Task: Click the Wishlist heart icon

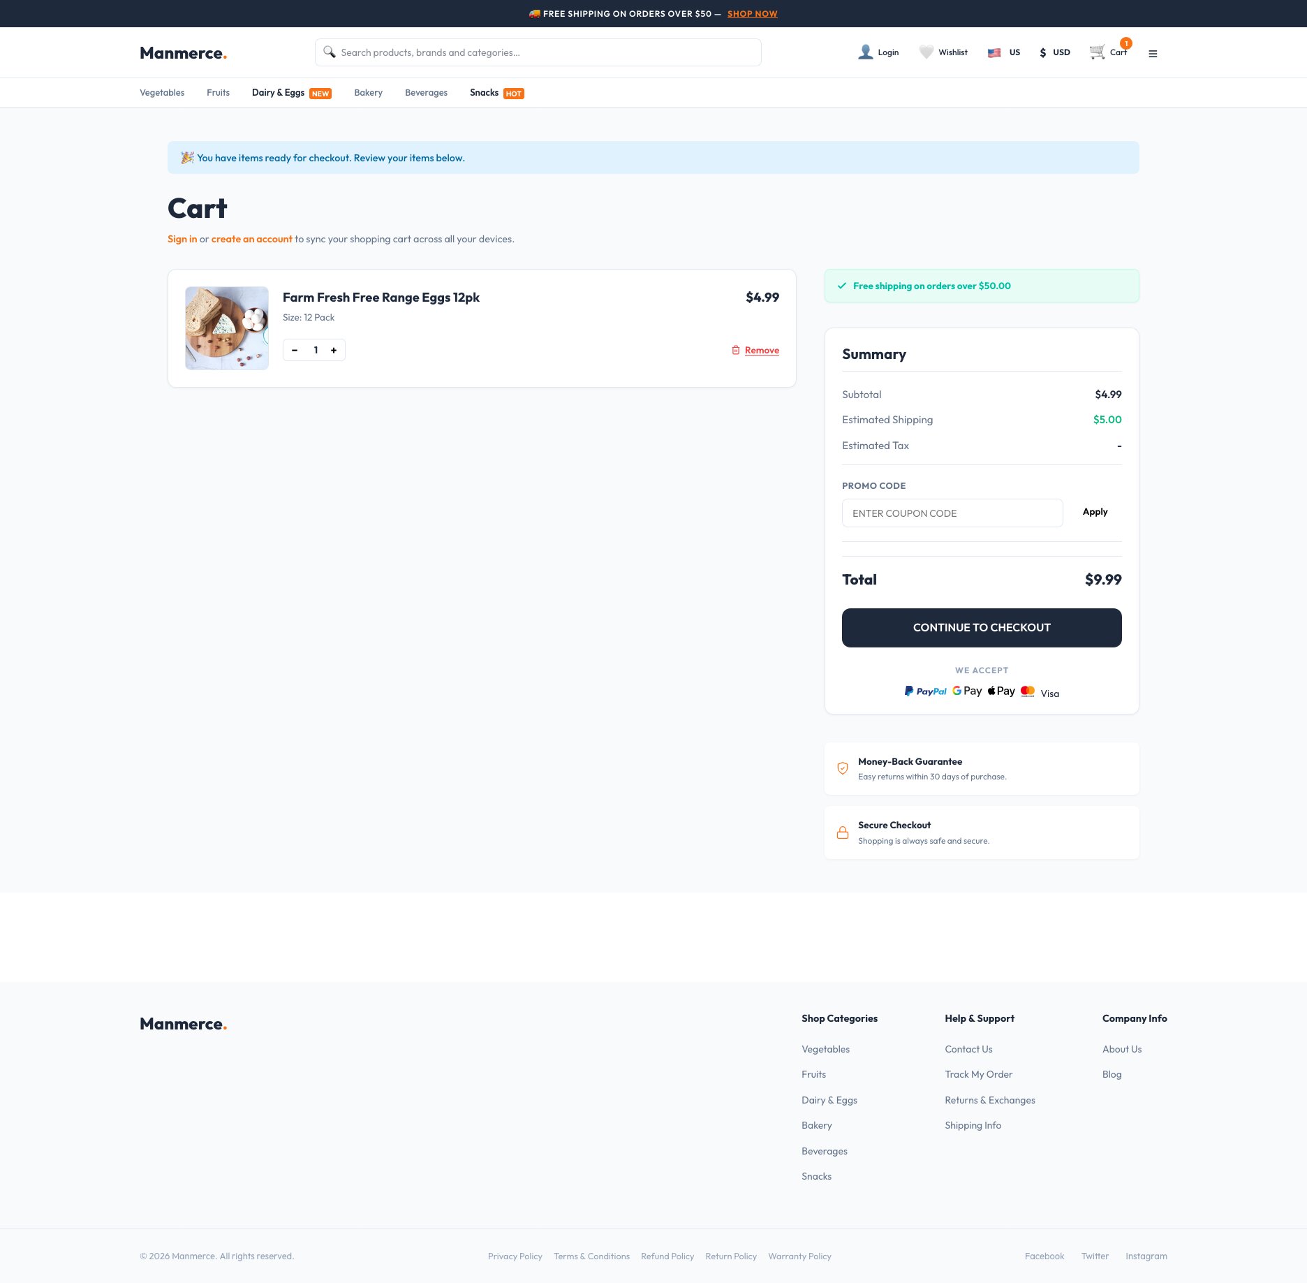Action: pyautogui.click(x=926, y=52)
